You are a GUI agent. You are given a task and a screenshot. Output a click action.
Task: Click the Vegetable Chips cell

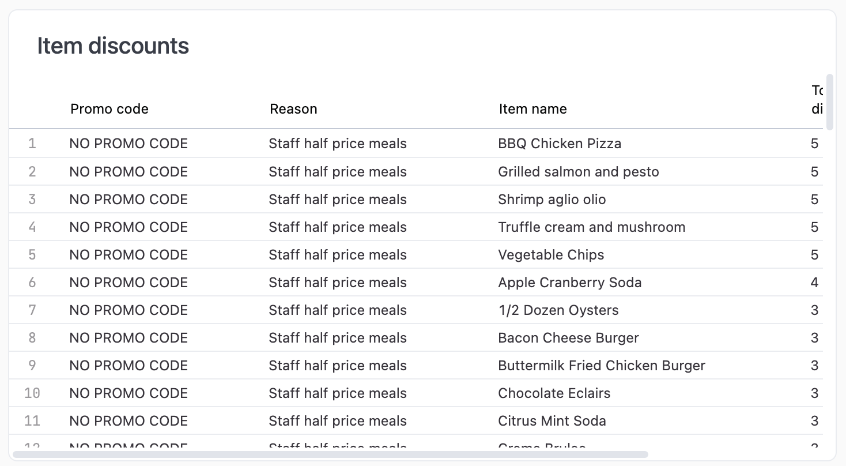pyautogui.click(x=551, y=254)
